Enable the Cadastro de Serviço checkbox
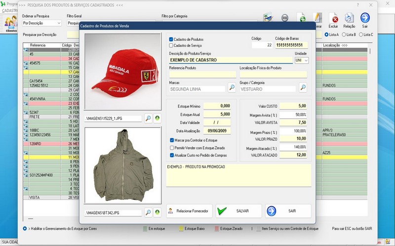 [171, 45]
